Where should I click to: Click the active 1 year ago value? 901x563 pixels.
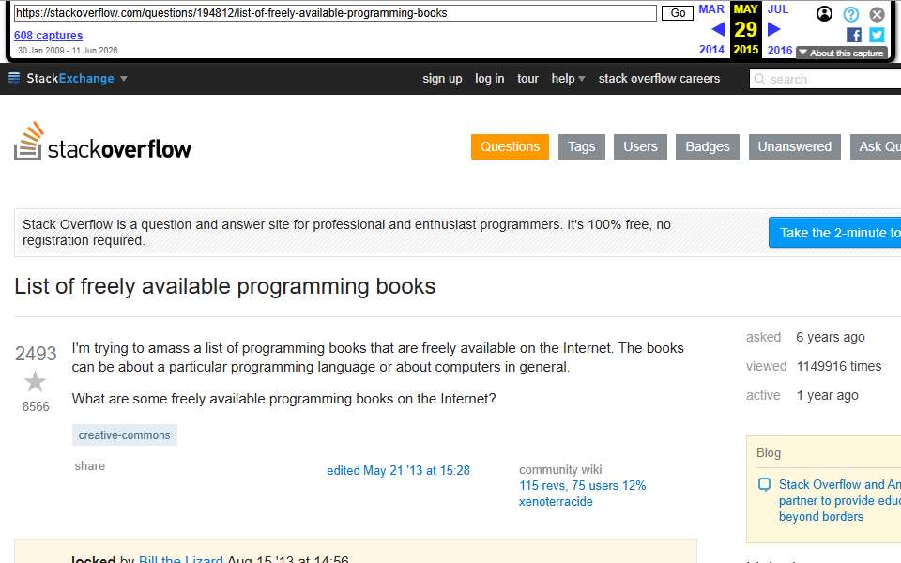coord(828,395)
